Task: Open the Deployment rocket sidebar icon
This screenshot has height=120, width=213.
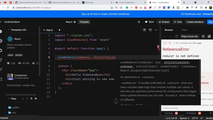Action: pos(1,69)
